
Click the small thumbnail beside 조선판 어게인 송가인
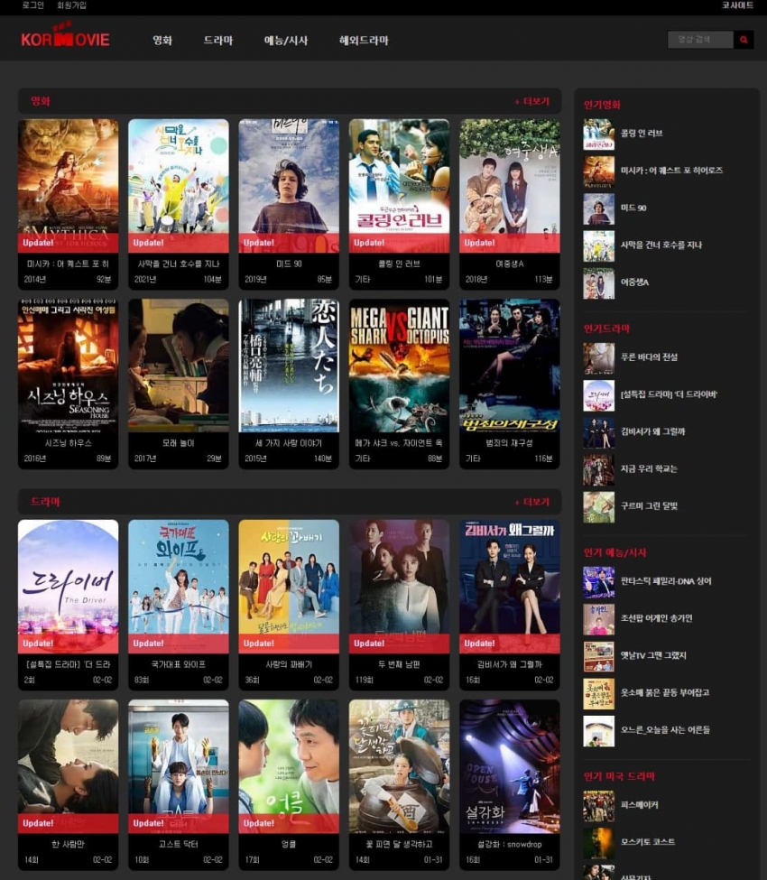tap(598, 619)
